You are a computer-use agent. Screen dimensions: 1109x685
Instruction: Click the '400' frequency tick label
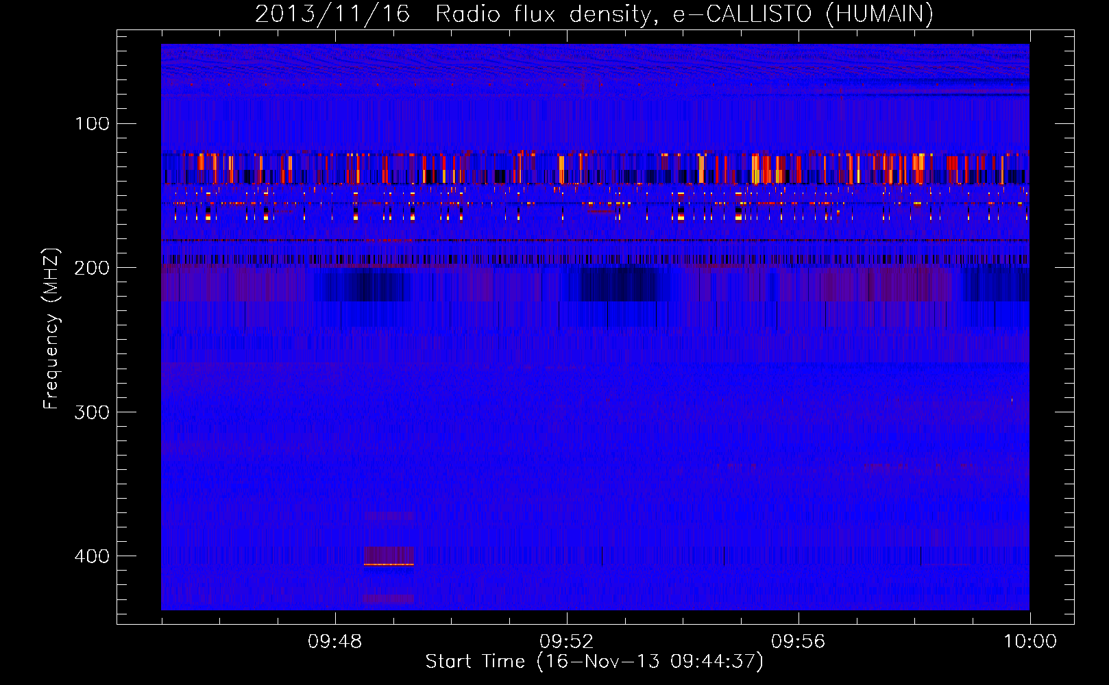pyautogui.click(x=92, y=556)
